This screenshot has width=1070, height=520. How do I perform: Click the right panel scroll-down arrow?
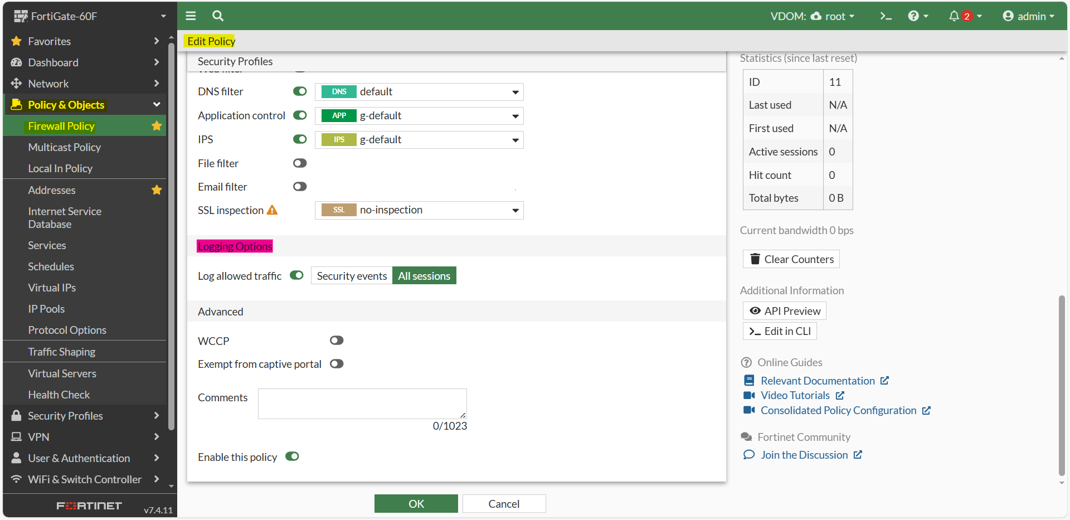click(x=1062, y=483)
